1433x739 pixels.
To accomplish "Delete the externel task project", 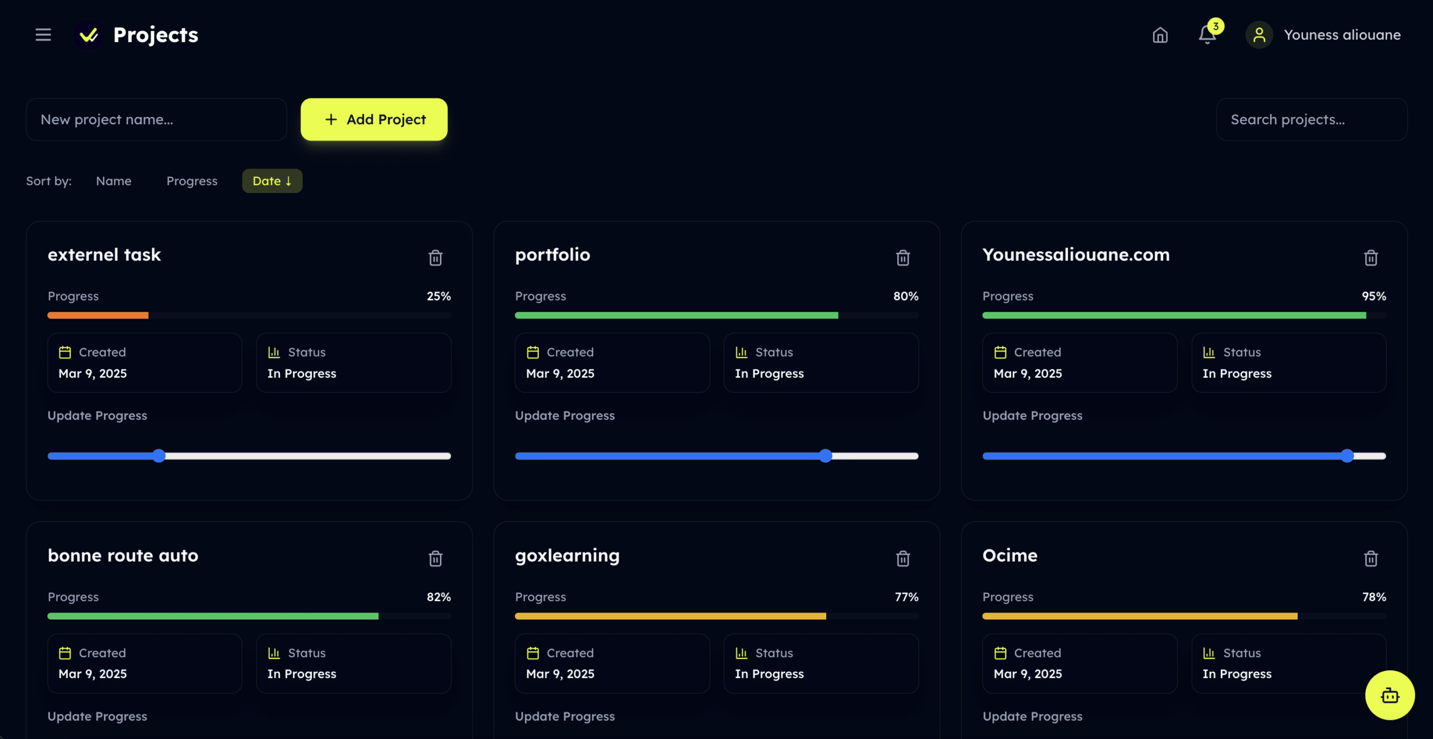I will 435,258.
